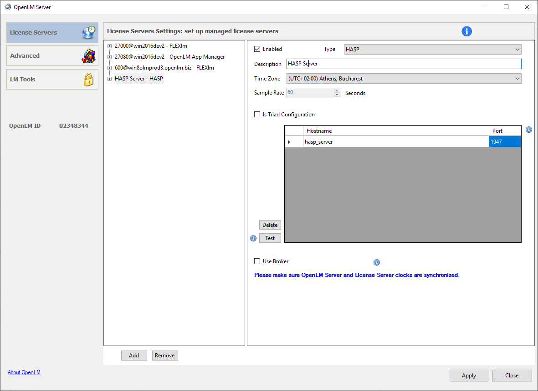Image resolution: width=538 pixels, height=391 pixels.
Task: Tick the Use Broker checkbox
Action: 257,261
